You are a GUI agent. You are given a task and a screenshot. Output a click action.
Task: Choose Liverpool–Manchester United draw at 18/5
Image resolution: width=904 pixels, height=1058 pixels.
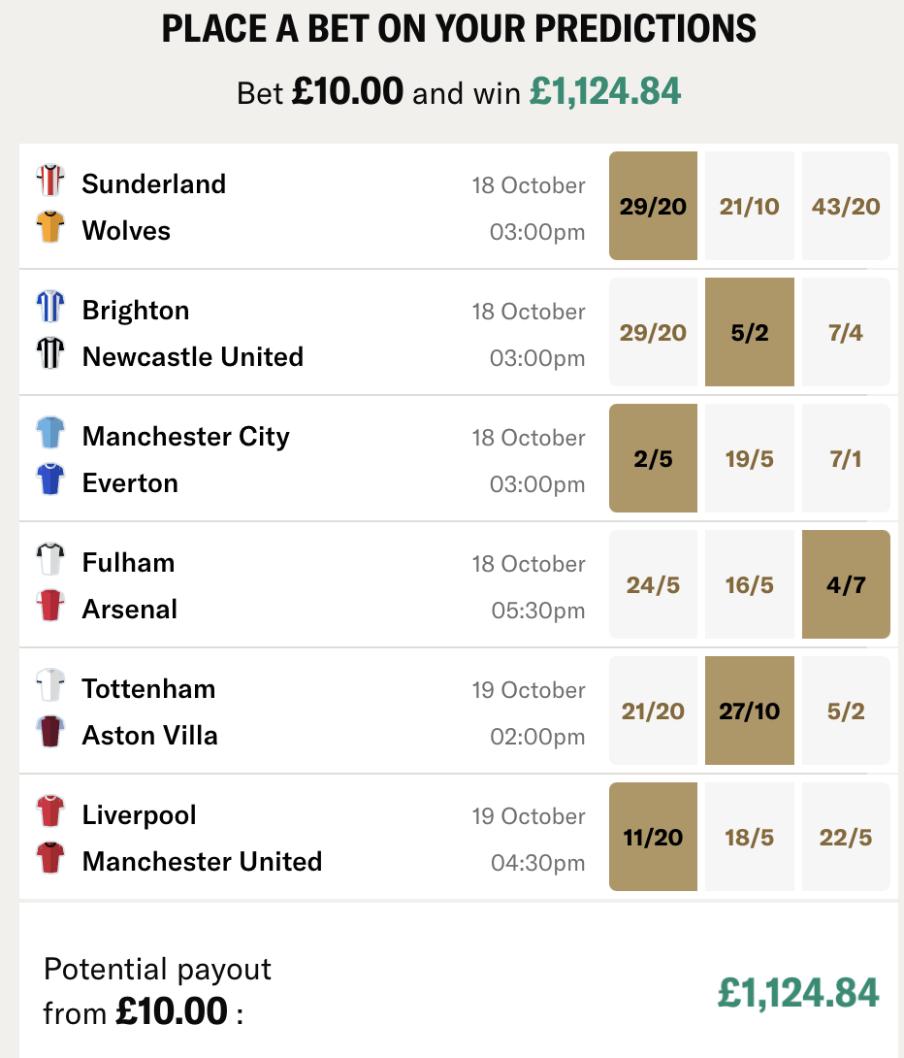750,837
